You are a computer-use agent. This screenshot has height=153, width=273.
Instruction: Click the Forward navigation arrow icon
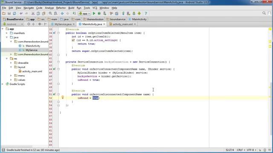pos(67,13)
